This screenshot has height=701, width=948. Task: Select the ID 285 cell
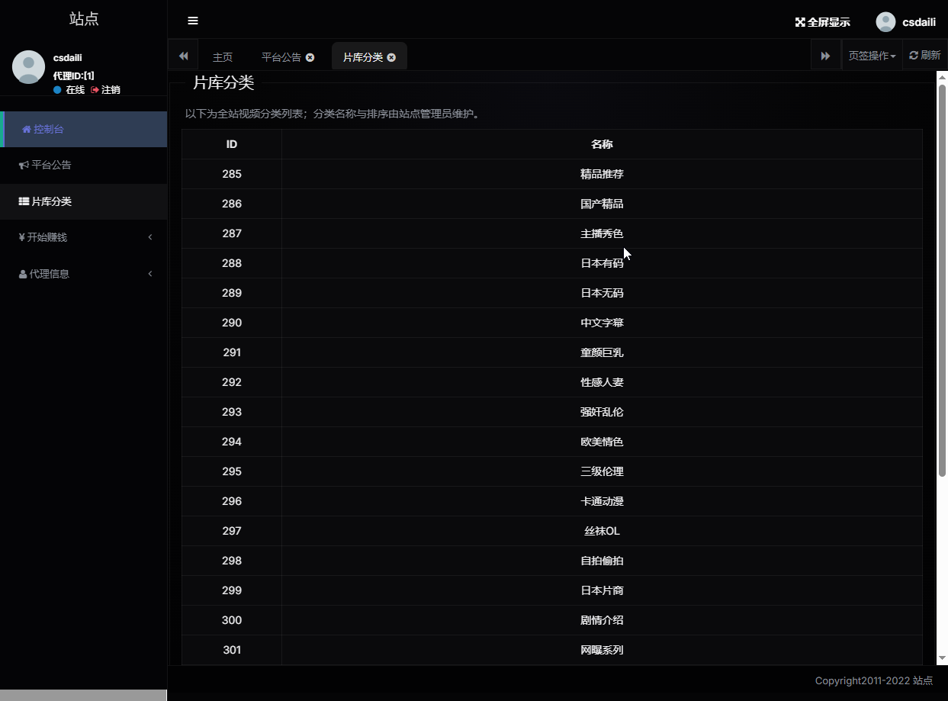[232, 174]
